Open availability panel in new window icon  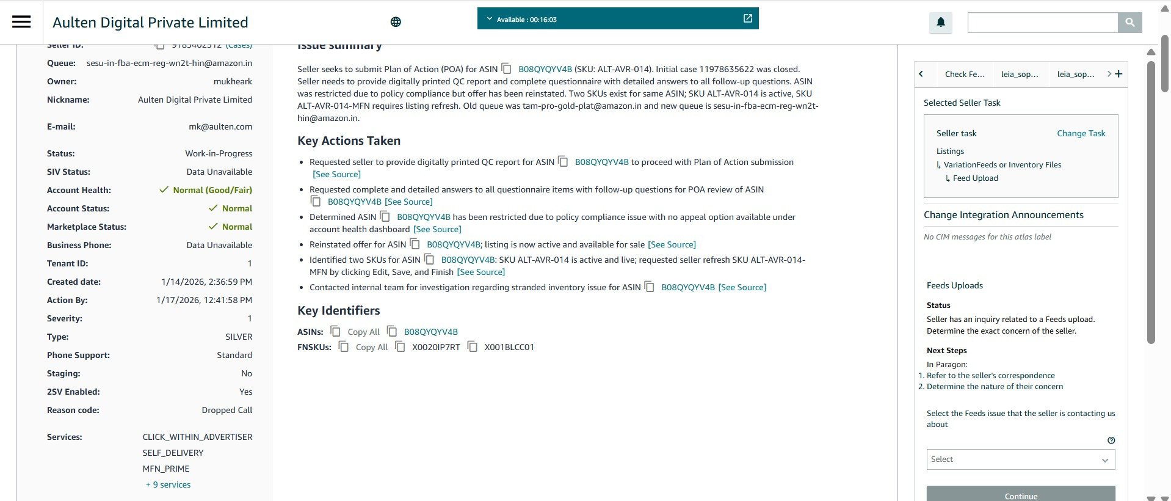coord(748,18)
